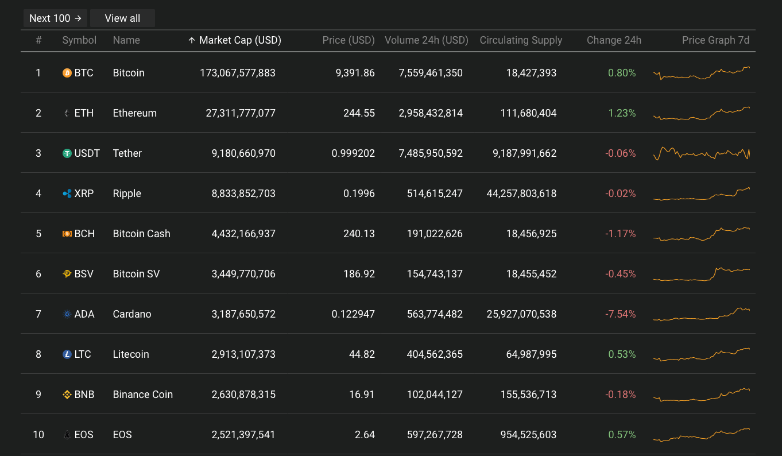
Task: Click Ripple volume 514,615,247
Action: 433,194
